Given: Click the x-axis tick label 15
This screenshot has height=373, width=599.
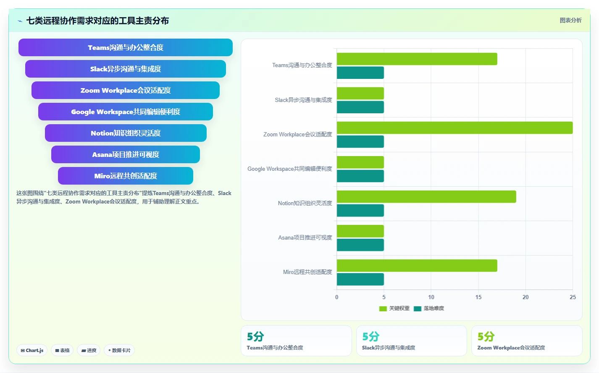Looking at the screenshot, I should 478,297.
